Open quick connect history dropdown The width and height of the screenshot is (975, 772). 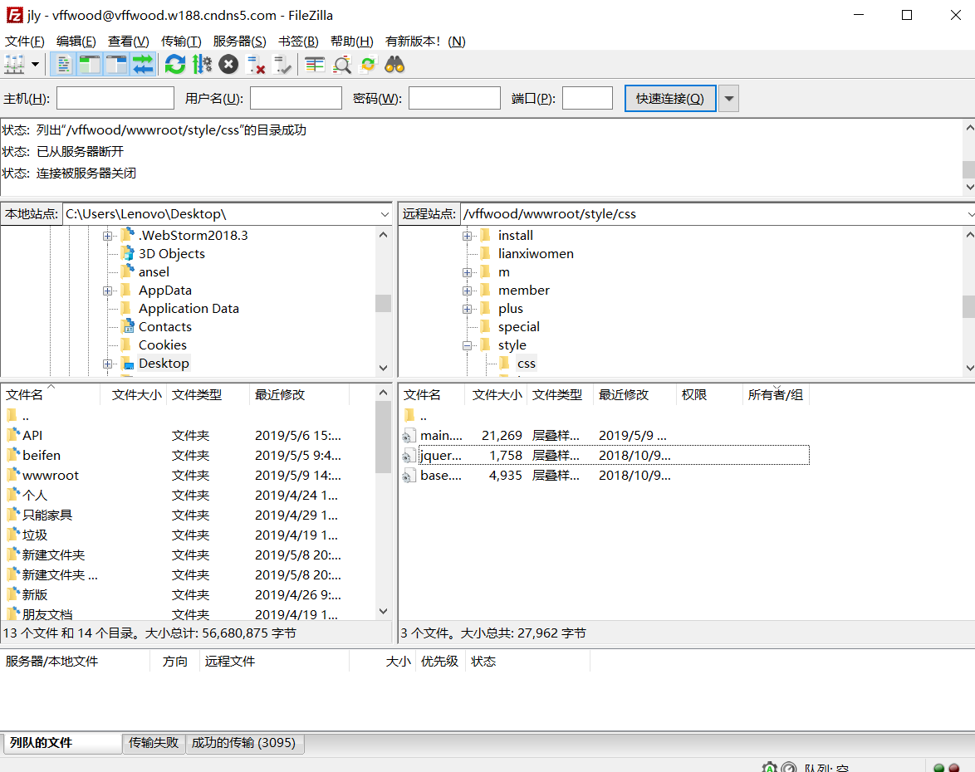pos(729,98)
